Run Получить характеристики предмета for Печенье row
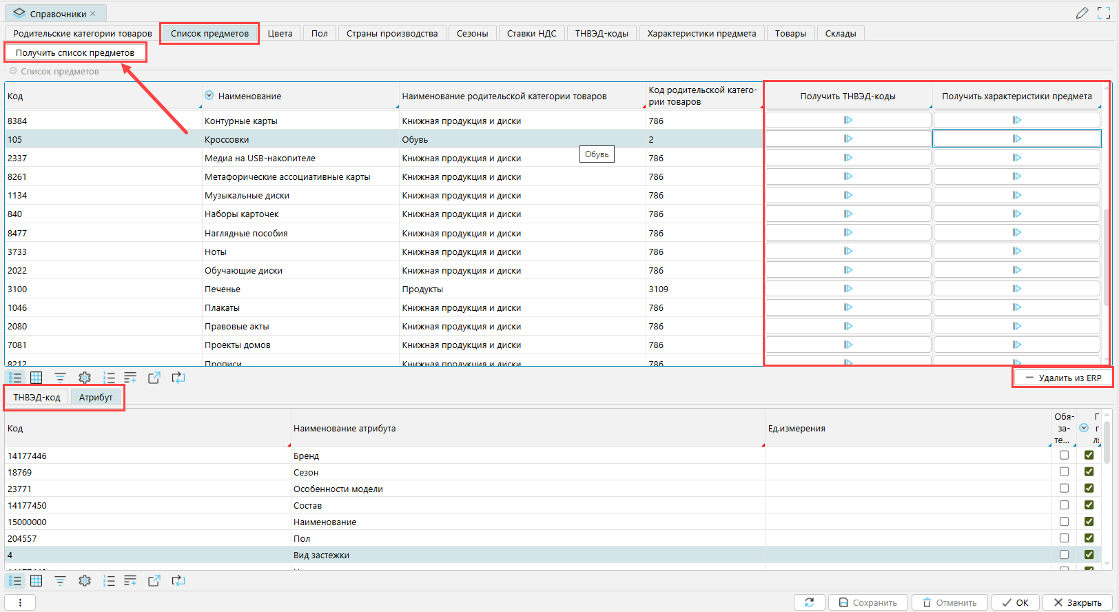 [1016, 289]
